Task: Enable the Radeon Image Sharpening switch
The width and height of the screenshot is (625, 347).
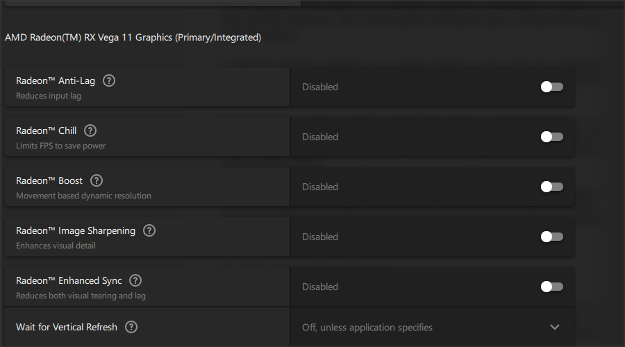Action: click(551, 237)
